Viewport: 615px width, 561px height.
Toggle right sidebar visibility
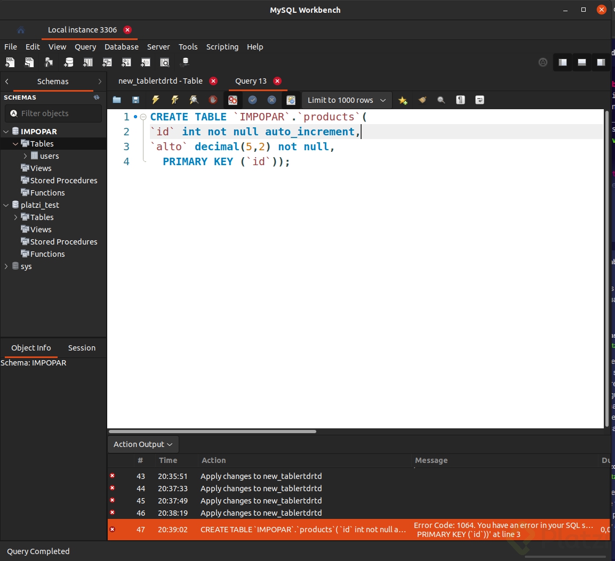tap(601, 62)
